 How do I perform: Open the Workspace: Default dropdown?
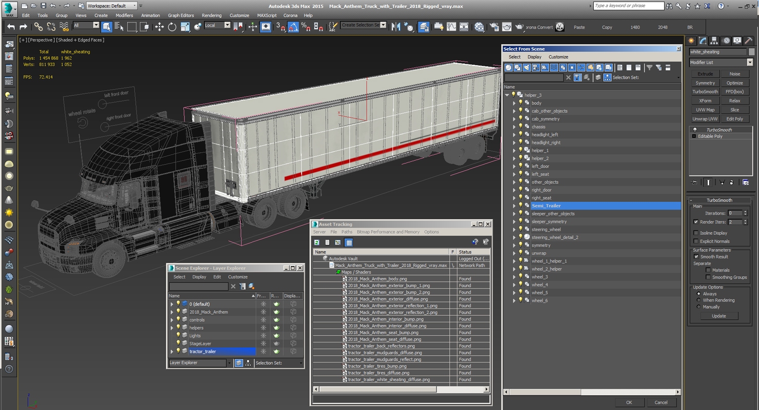coord(112,6)
